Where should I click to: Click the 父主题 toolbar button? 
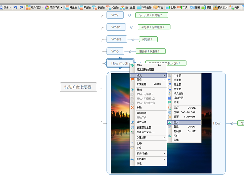click(x=113, y=7)
